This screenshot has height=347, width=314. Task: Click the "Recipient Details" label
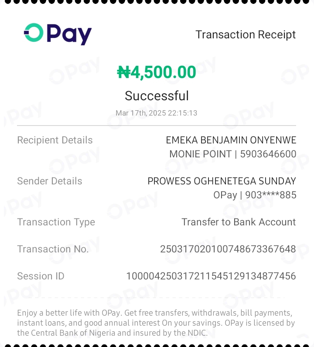[x=55, y=140]
